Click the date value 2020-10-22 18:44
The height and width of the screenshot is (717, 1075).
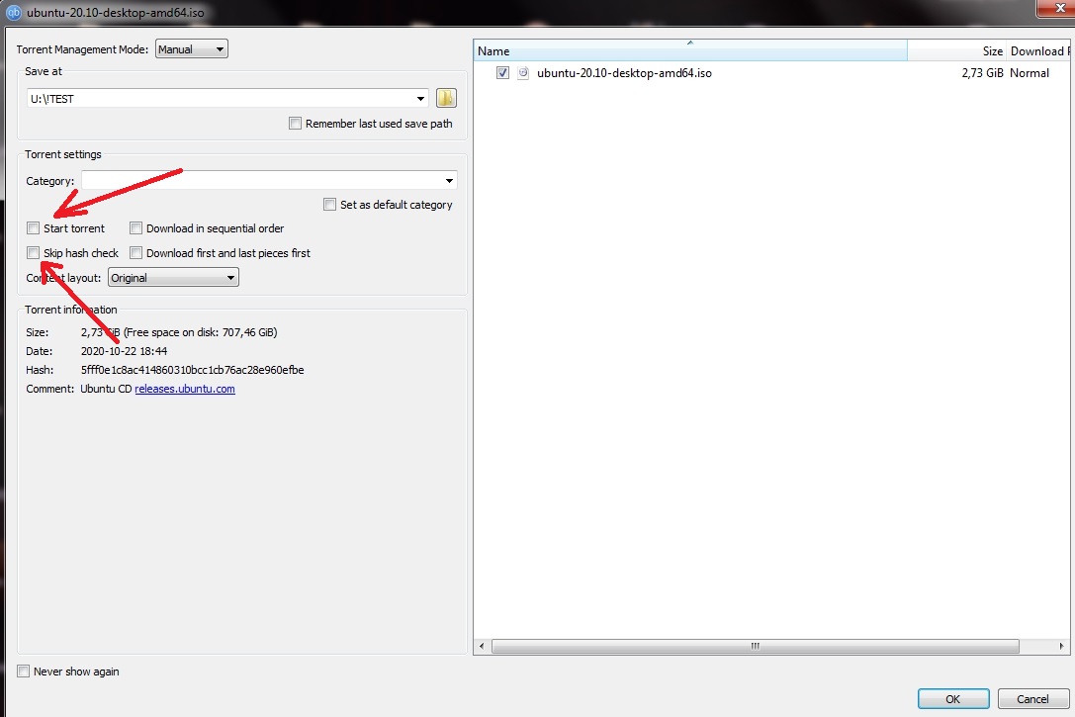click(124, 351)
